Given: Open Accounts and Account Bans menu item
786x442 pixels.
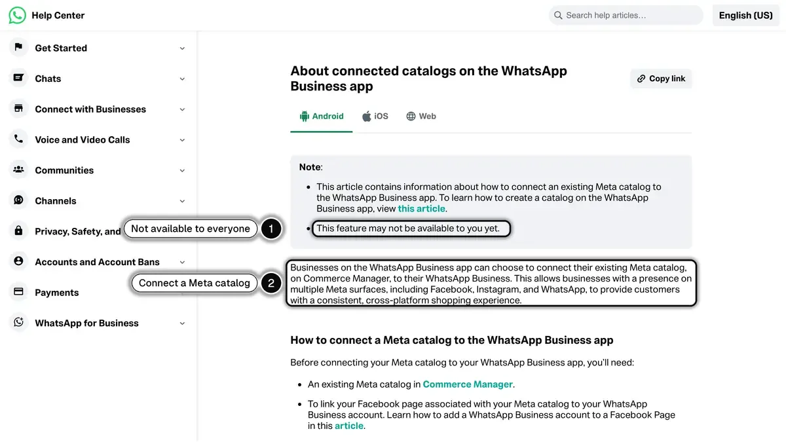Looking at the screenshot, I should (98, 262).
